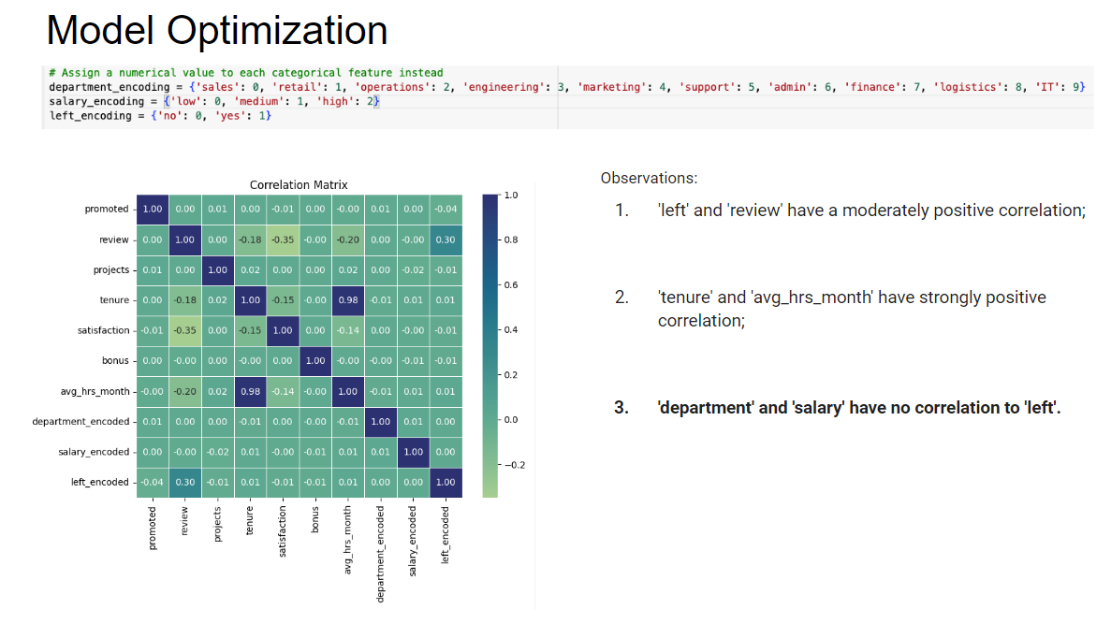Click the 'satisfaction' row label

point(104,331)
